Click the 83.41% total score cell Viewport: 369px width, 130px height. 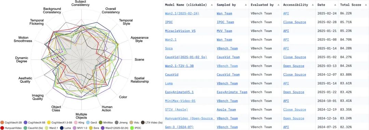click(x=346, y=101)
